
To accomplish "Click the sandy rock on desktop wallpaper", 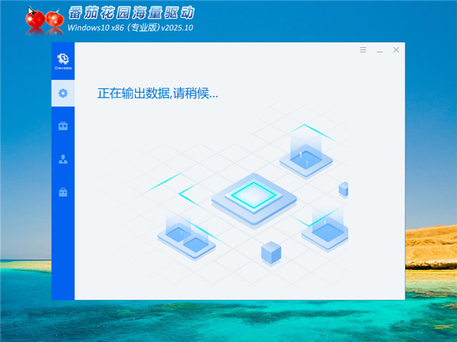I will [431, 246].
